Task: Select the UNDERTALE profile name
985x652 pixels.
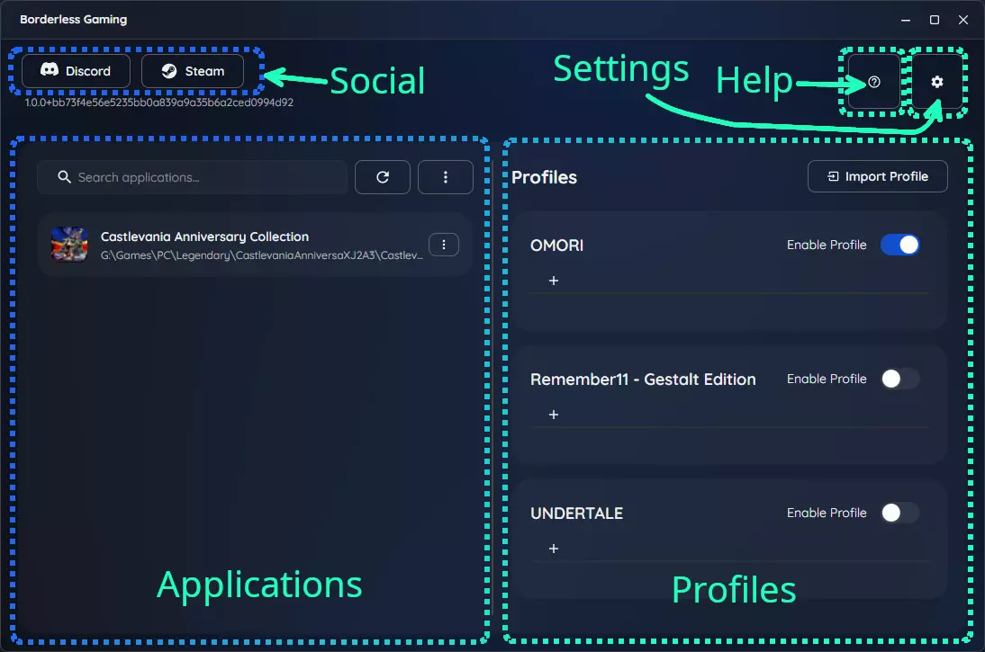Action: (576, 514)
